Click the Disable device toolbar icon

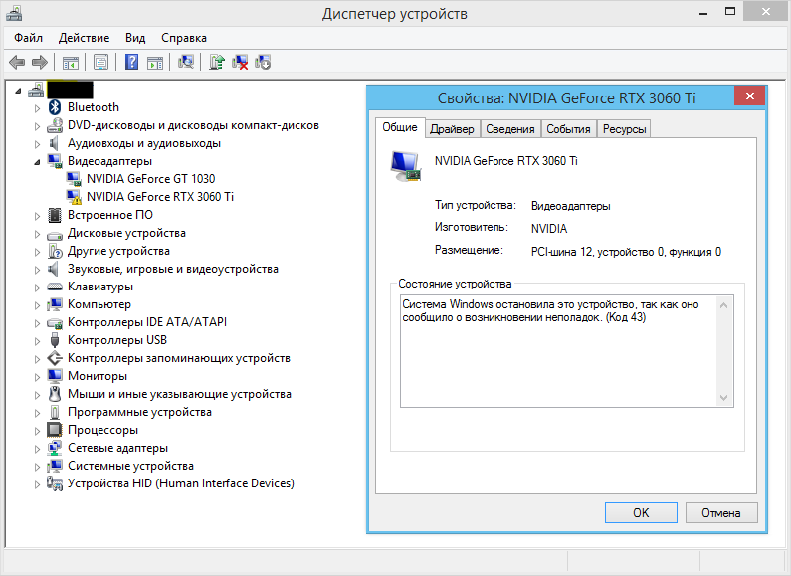[263, 62]
